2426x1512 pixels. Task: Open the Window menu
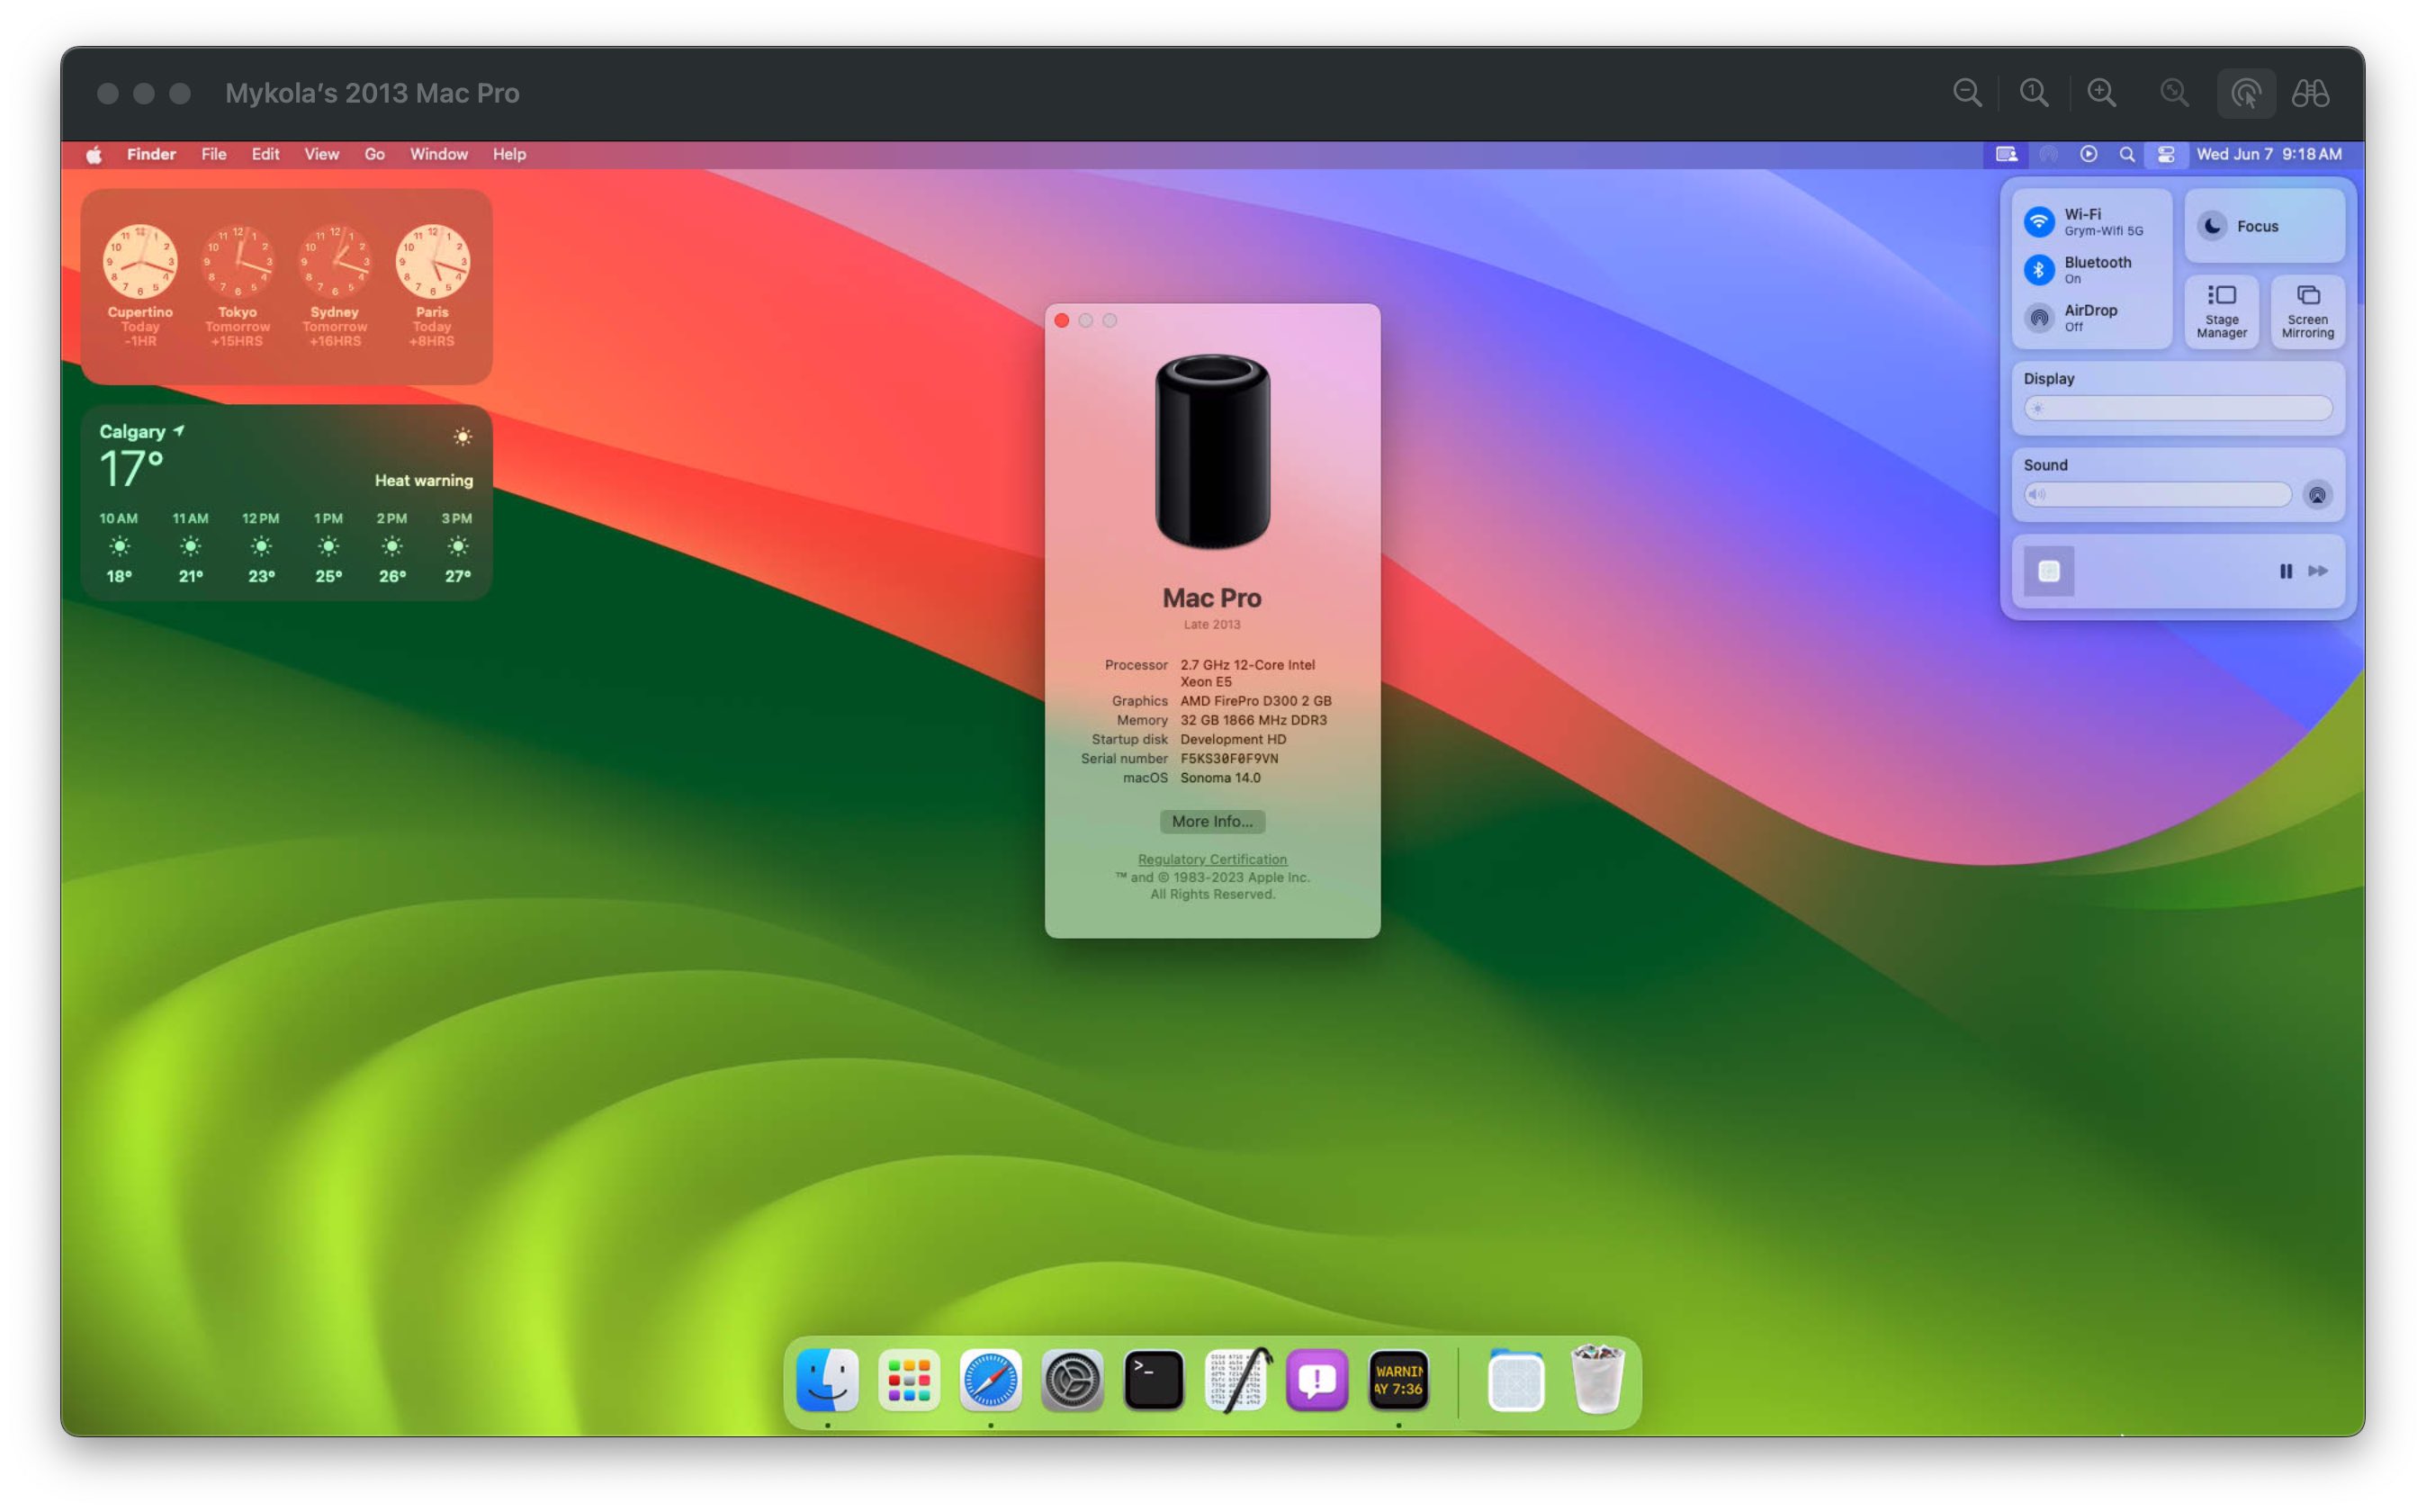click(438, 154)
